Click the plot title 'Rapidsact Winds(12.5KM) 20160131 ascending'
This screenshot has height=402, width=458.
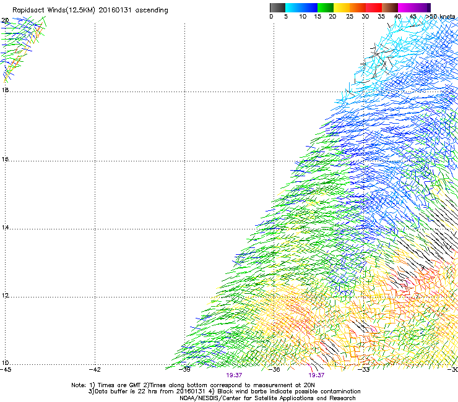[x=90, y=11]
